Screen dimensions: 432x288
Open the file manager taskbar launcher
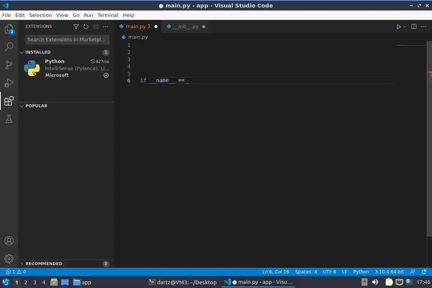(54, 282)
